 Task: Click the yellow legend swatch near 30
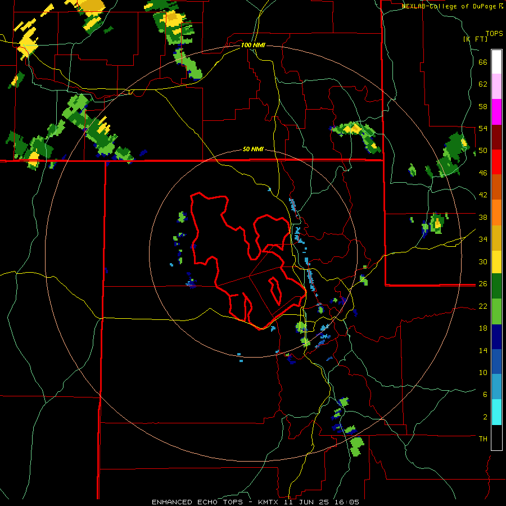pyautogui.click(x=496, y=261)
